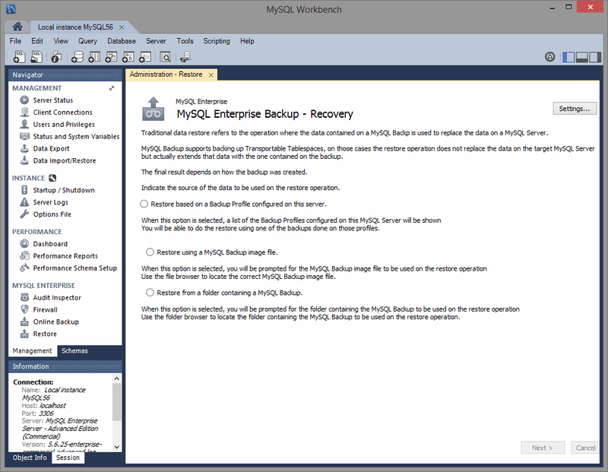608x472 pixels.
Task: Switch to the Management tab
Action: tap(32, 350)
